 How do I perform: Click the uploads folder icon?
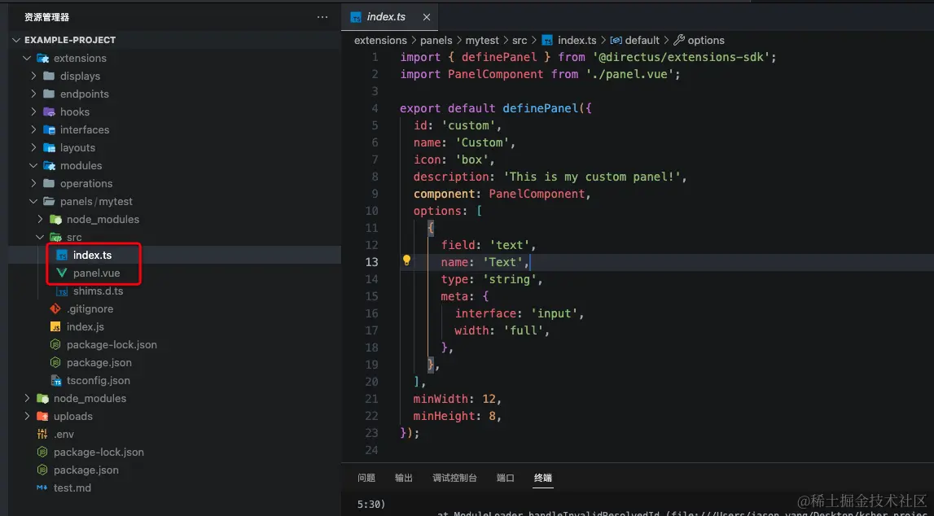[x=42, y=416]
